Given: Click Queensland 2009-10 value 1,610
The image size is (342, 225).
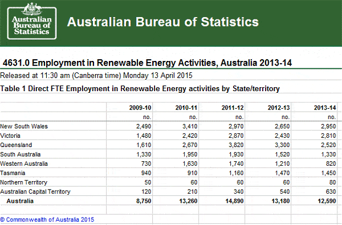Looking at the screenshot, I should [144, 145].
